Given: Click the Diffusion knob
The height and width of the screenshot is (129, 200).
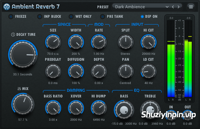Looking at the screenshot, I should click(x=76, y=71).
